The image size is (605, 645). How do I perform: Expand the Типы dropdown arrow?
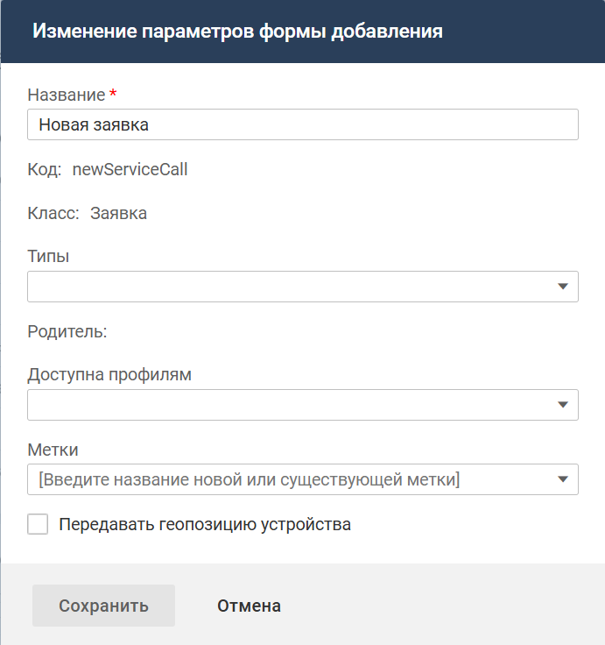click(x=563, y=287)
